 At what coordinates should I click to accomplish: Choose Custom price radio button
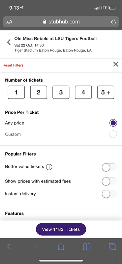pos(113,134)
